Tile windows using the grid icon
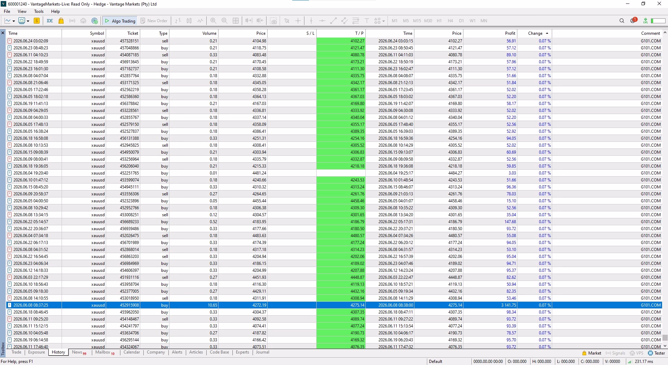This screenshot has height=365, width=668. click(x=236, y=21)
